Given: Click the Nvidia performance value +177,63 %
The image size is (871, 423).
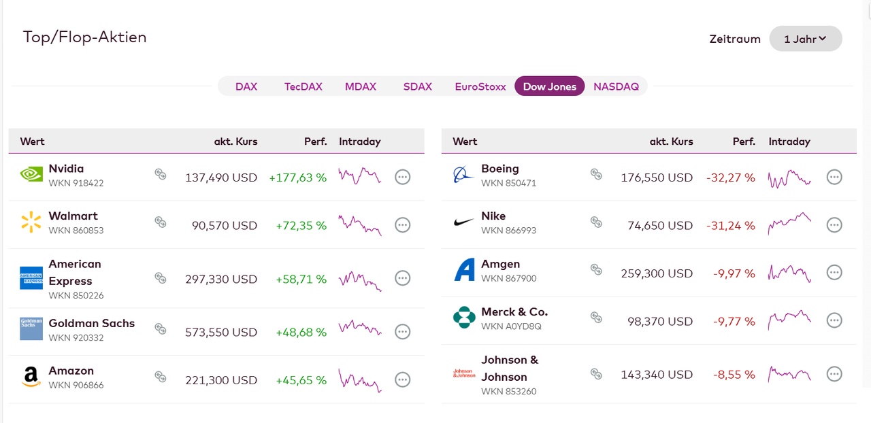Looking at the screenshot, I should point(298,178).
